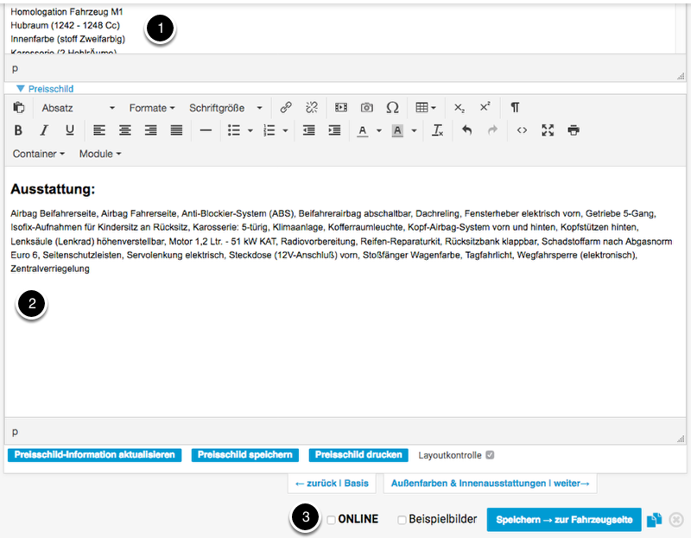
Task: Click the clear formatting icon
Action: click(438, 130)
